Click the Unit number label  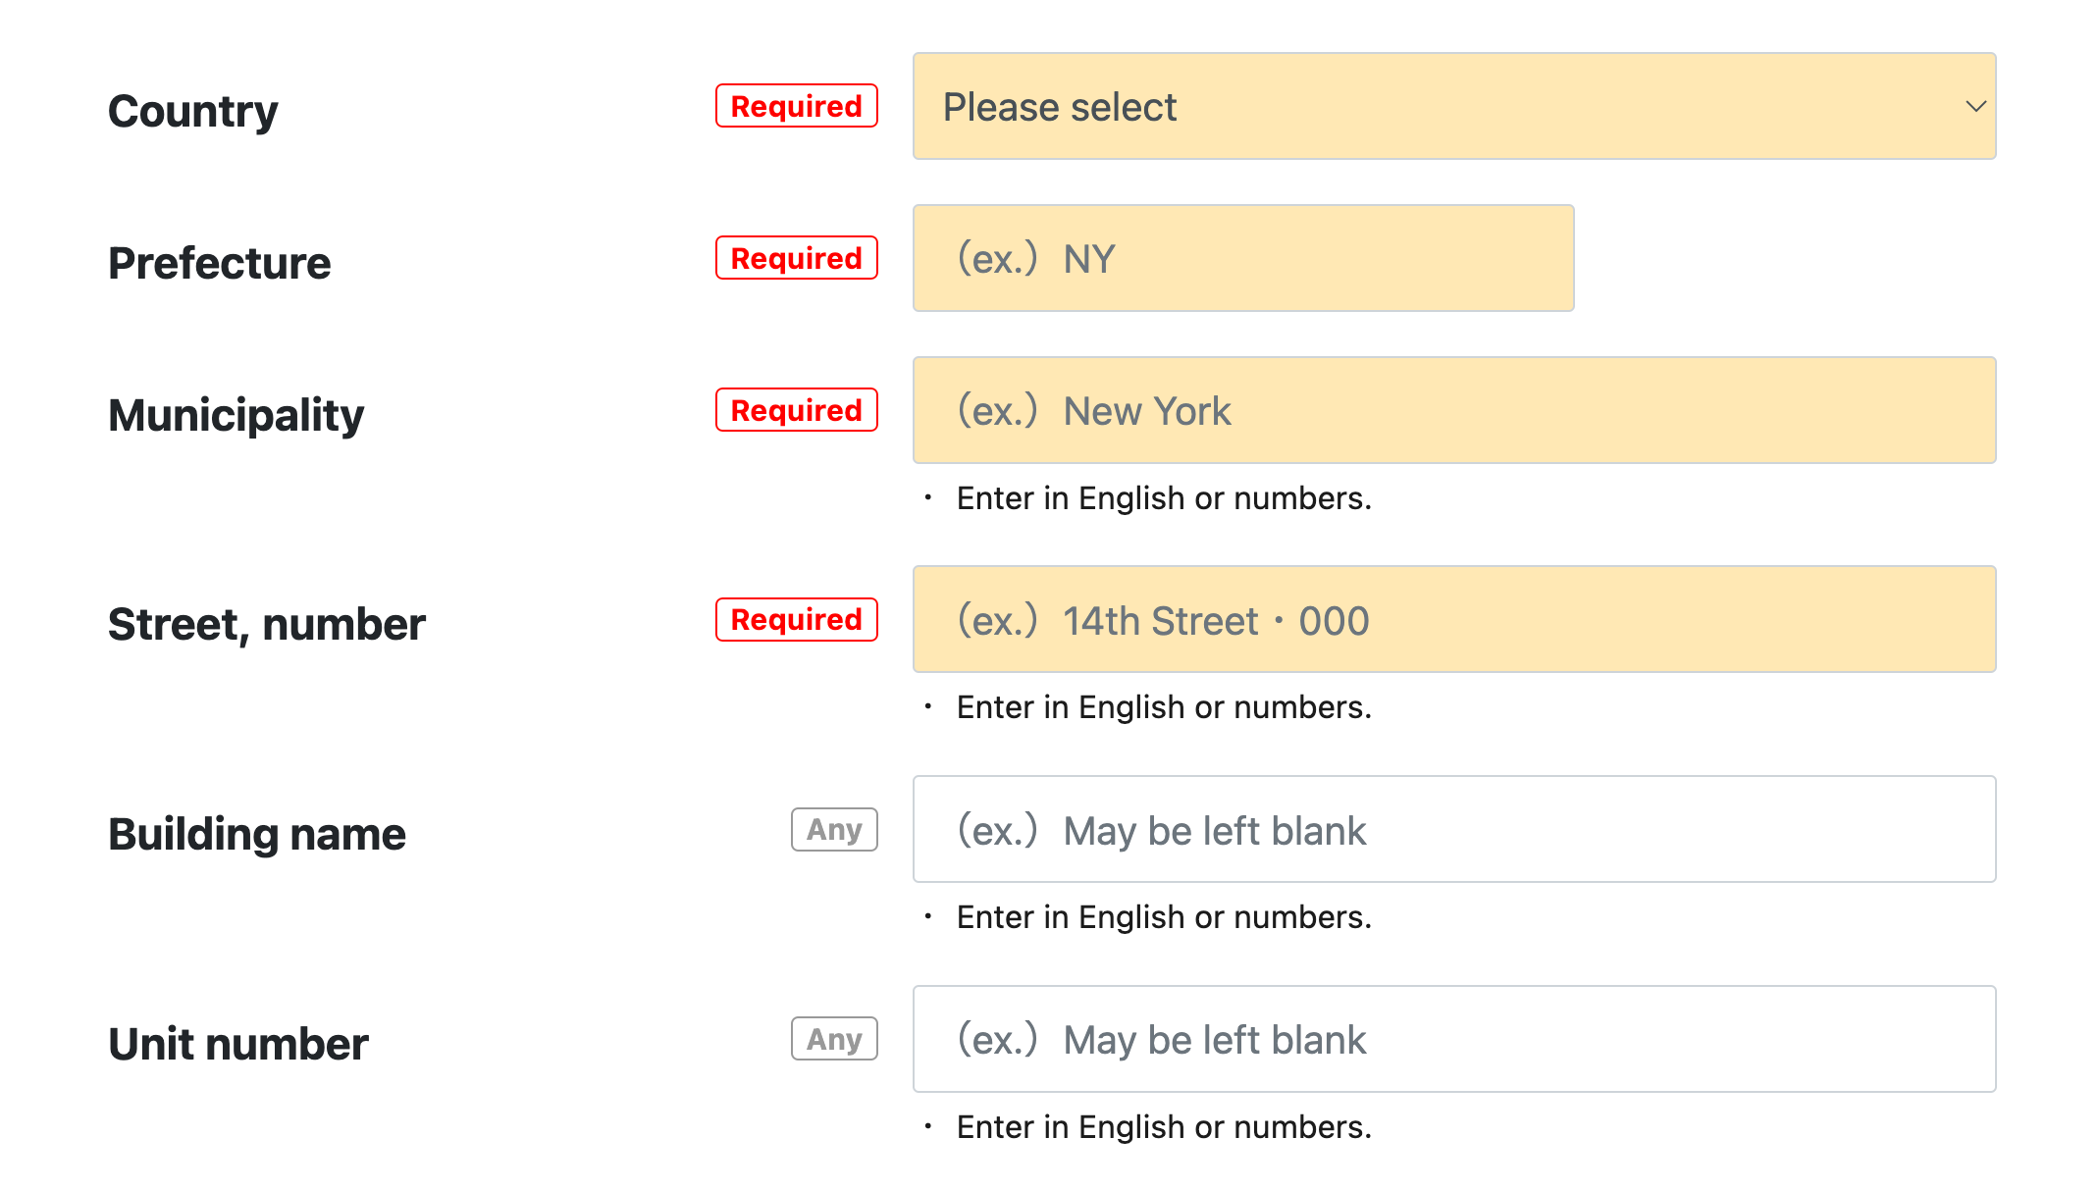point(238,1044)
